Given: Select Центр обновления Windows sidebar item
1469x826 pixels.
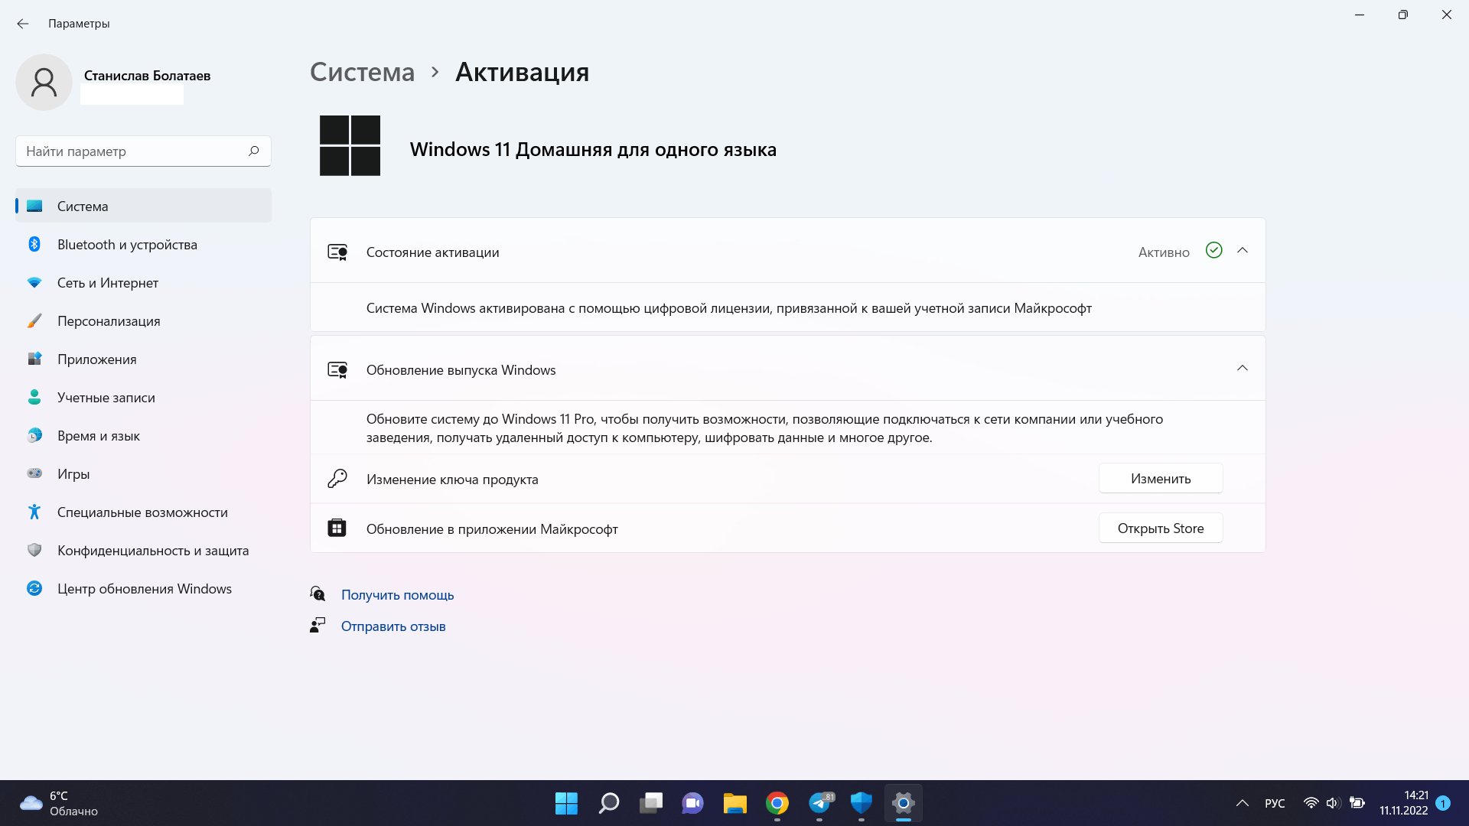Looking at the screenshot, I should (143, 588).
